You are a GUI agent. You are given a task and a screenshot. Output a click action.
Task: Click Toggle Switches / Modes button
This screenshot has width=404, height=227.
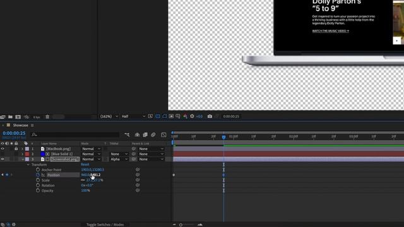pos(105,224)
